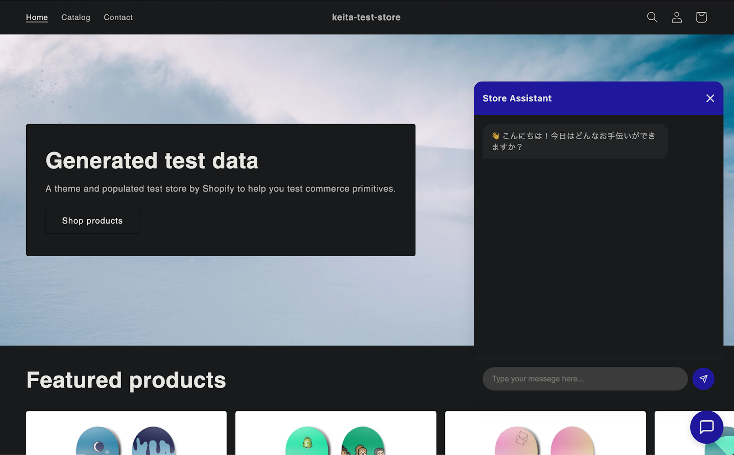Open the Contact menu item
Image resolution: width=734 pixels, height=455 pixels.
(118, 17)
